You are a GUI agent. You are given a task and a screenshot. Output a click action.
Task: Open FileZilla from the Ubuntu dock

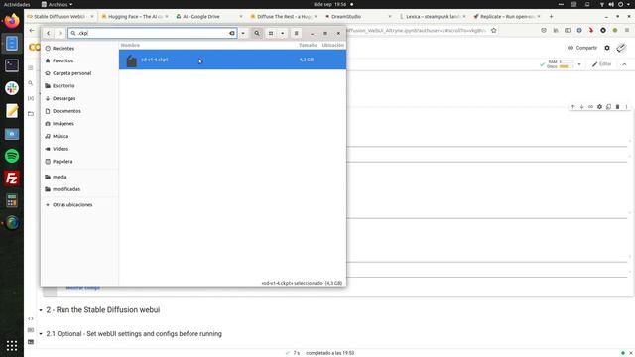click(12, 178)
